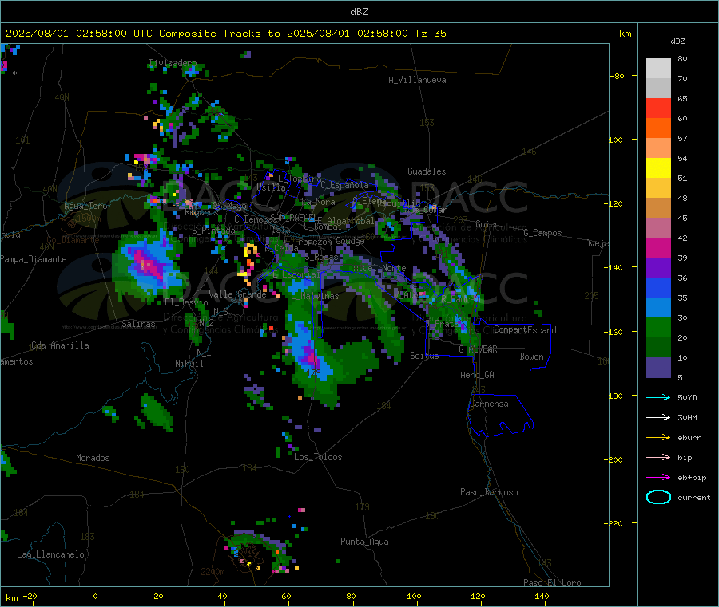Viewport: 719px width, 607px height.
Task: Click the cyan 'current' ellipse legend symbol
Action: tap(658, 497)
